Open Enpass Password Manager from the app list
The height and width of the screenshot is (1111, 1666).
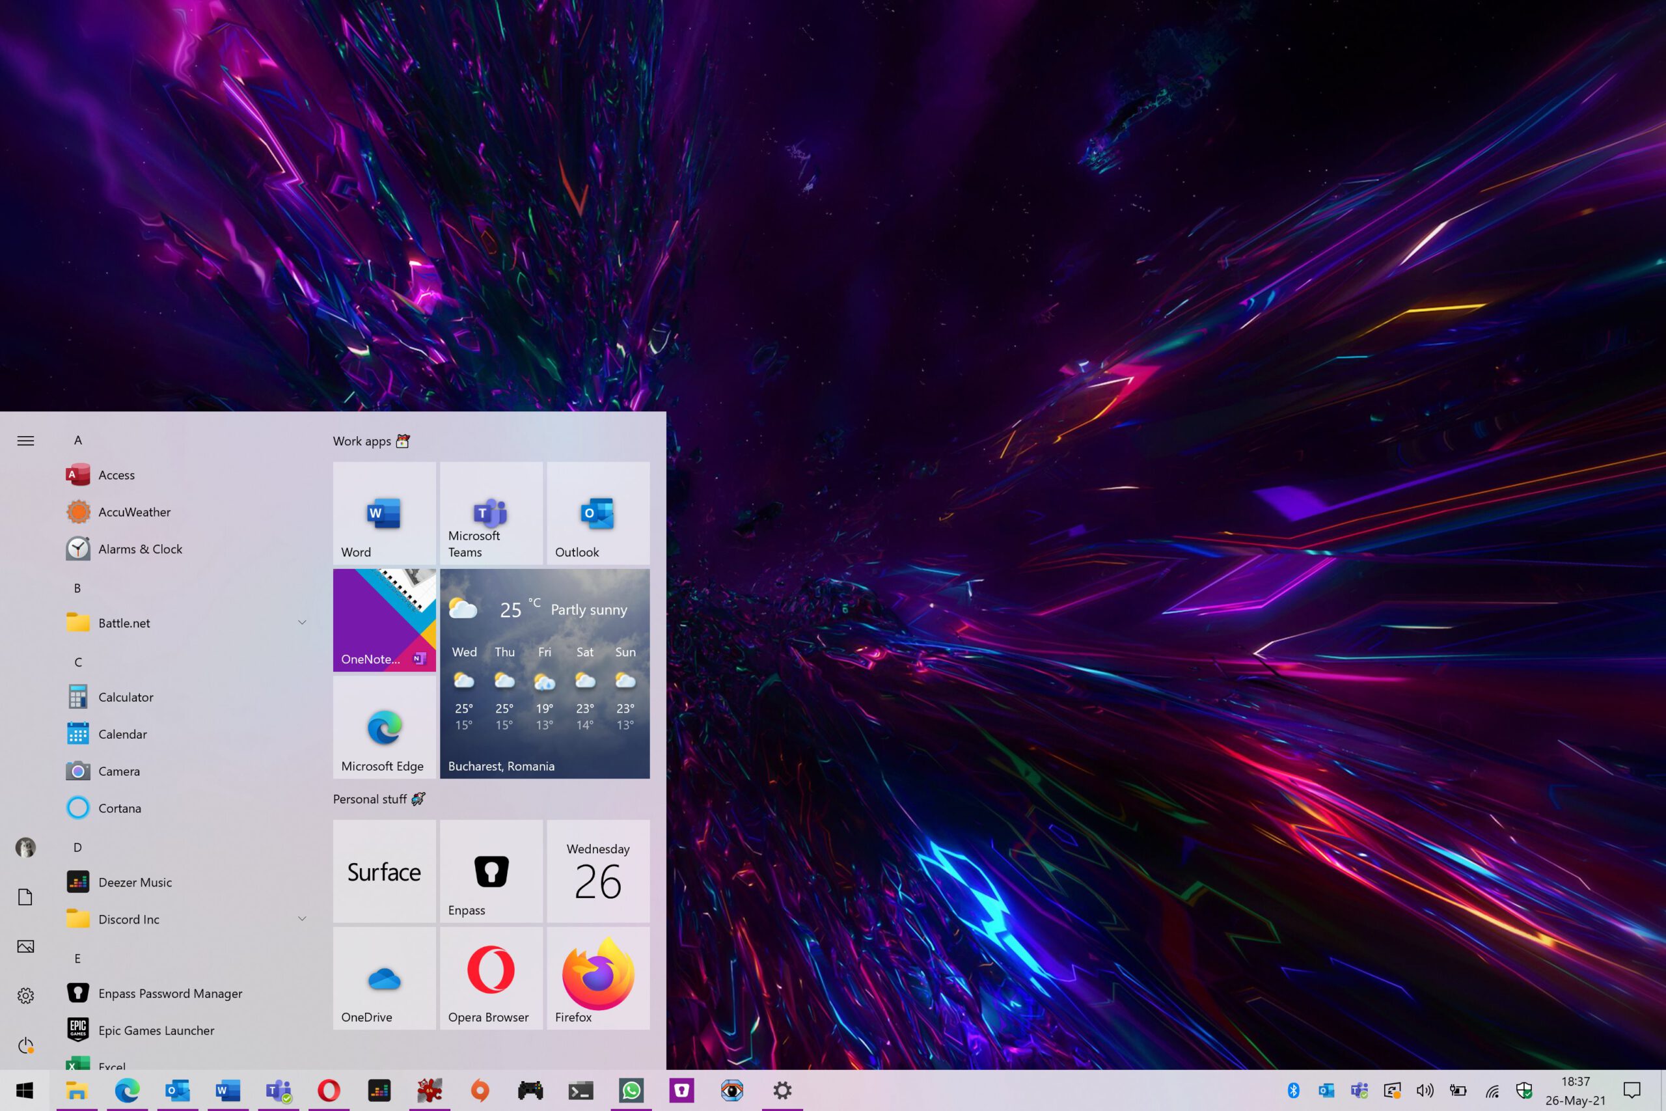click(187, 993)
